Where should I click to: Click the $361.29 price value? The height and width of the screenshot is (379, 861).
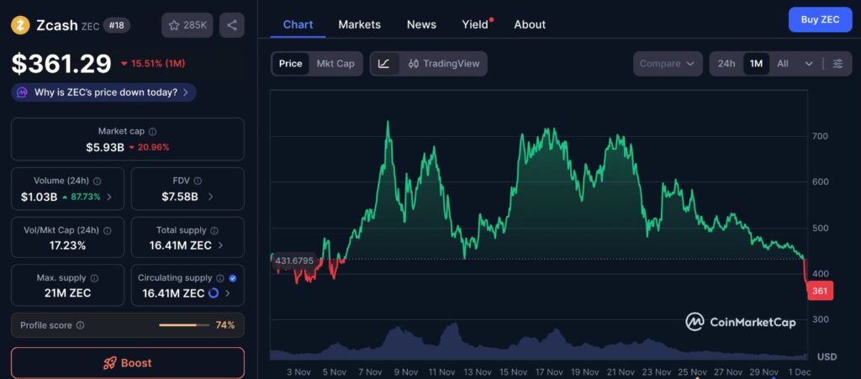[61, 64]
